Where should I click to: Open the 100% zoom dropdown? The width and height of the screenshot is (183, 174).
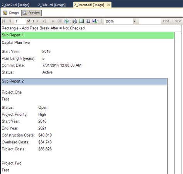[134, 21]
